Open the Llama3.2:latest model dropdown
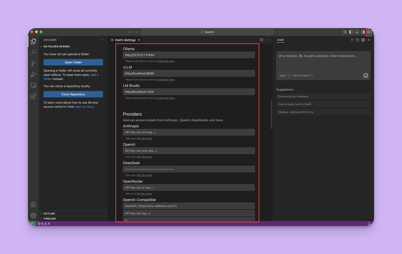The height and width of the screenshot is (254, 402). coord(302,75)
